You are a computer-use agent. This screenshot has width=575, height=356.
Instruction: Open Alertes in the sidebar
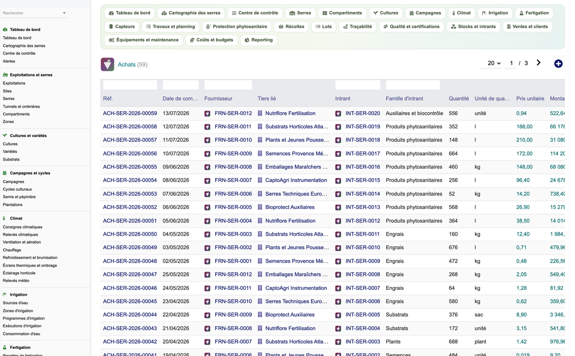tap(9, 61)
